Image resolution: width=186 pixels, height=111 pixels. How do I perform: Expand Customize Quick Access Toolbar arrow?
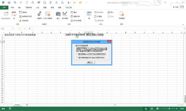86,3
